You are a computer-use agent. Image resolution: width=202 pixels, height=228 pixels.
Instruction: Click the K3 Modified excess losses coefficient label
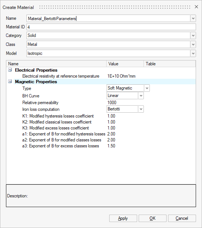coord(56,128)
